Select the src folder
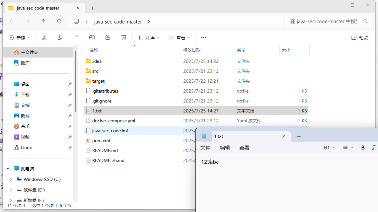The height and width of the screenshot is (212, 378). pyautogui.click(x=196, y=71)
